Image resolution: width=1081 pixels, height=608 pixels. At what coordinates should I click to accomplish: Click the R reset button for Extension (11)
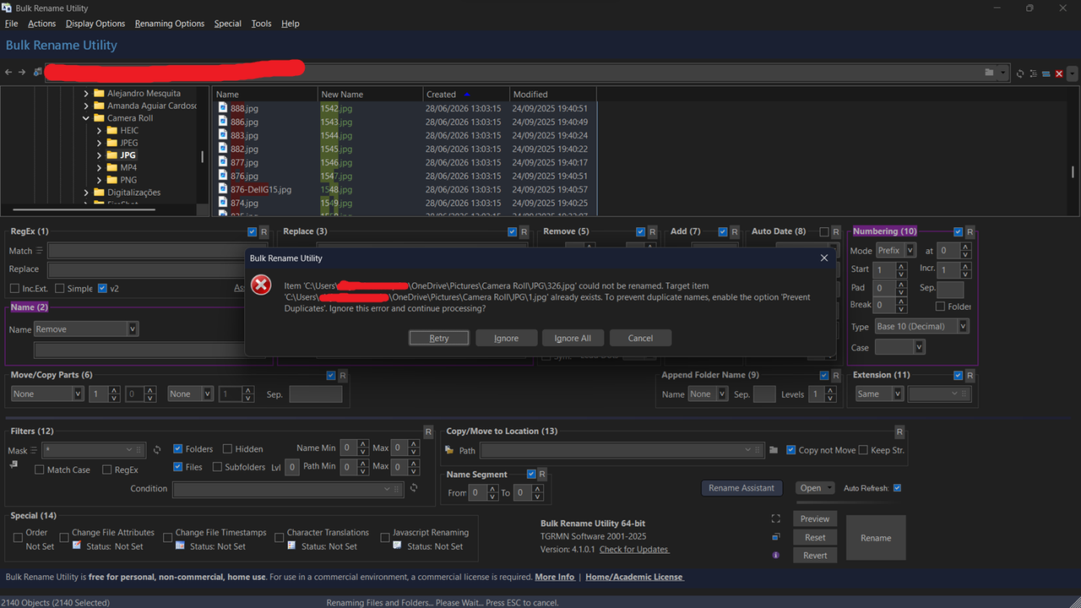[x=970, y=375]
